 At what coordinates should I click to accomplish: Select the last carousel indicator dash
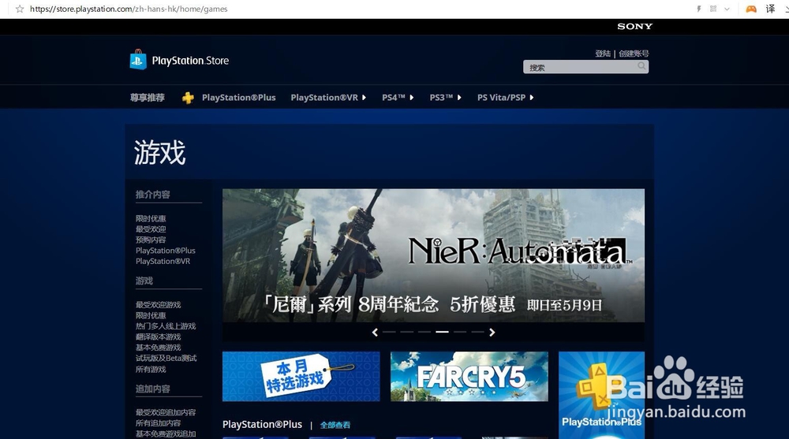pos(477,332)
